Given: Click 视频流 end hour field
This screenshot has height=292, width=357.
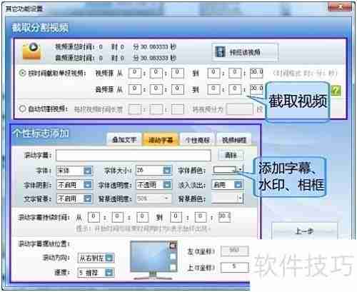Looking at the screenshot, I should (213, 74).
